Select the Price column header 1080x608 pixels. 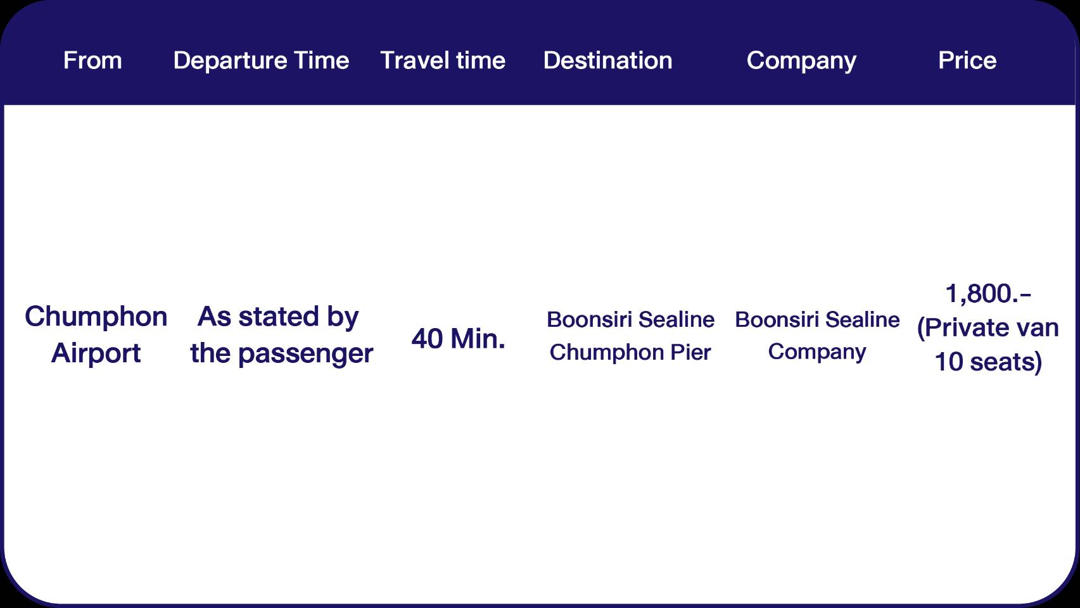967,61
